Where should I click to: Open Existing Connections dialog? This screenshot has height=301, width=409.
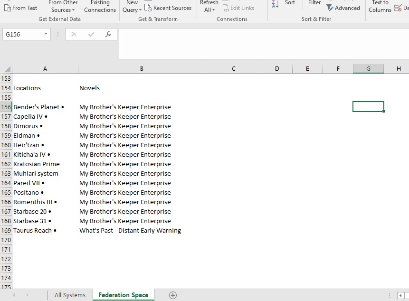pyautogui.click(x=100, y=6)
